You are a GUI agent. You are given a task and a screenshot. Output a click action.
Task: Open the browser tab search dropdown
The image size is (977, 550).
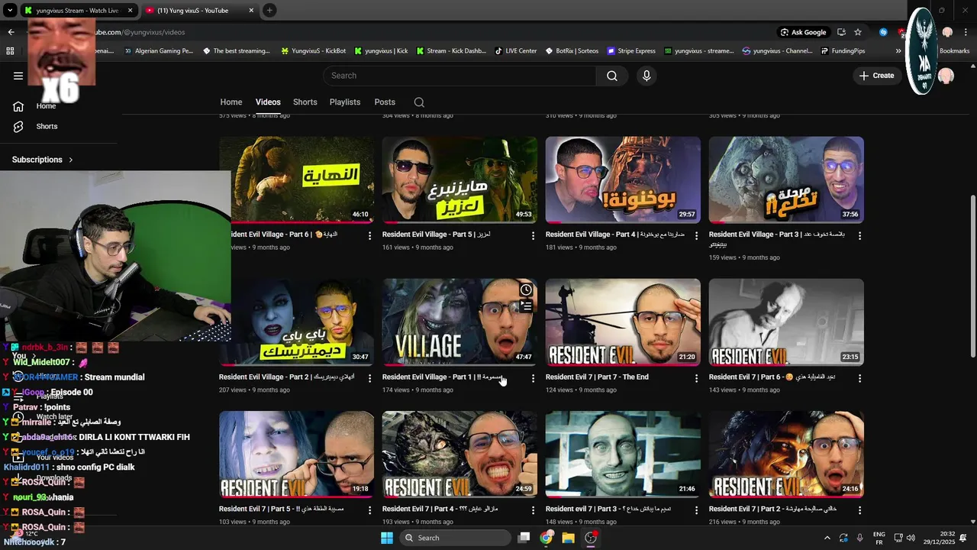pyautogui.click(x=10, y=11)
